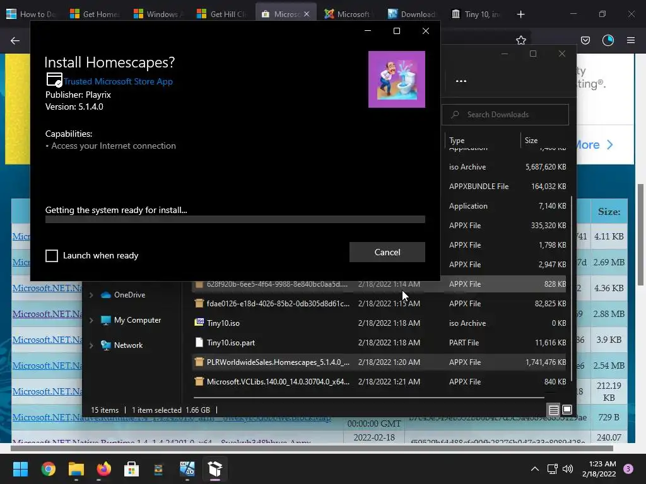
Task: Close the active Microsoft browser tab
Action: click(x=307, y=14)
